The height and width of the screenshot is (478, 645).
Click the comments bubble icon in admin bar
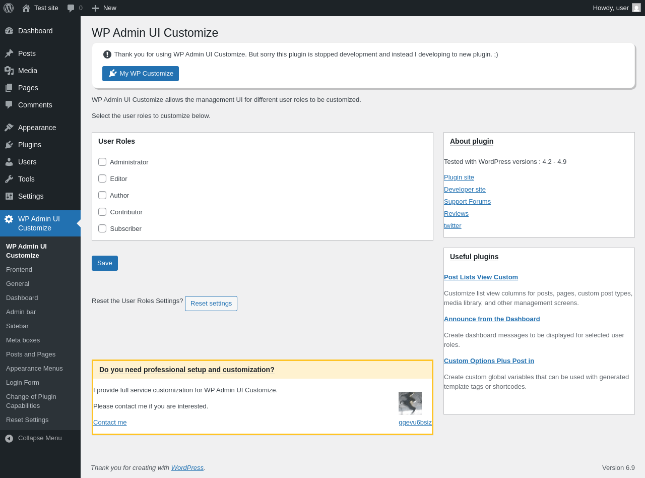coord(71,8)
